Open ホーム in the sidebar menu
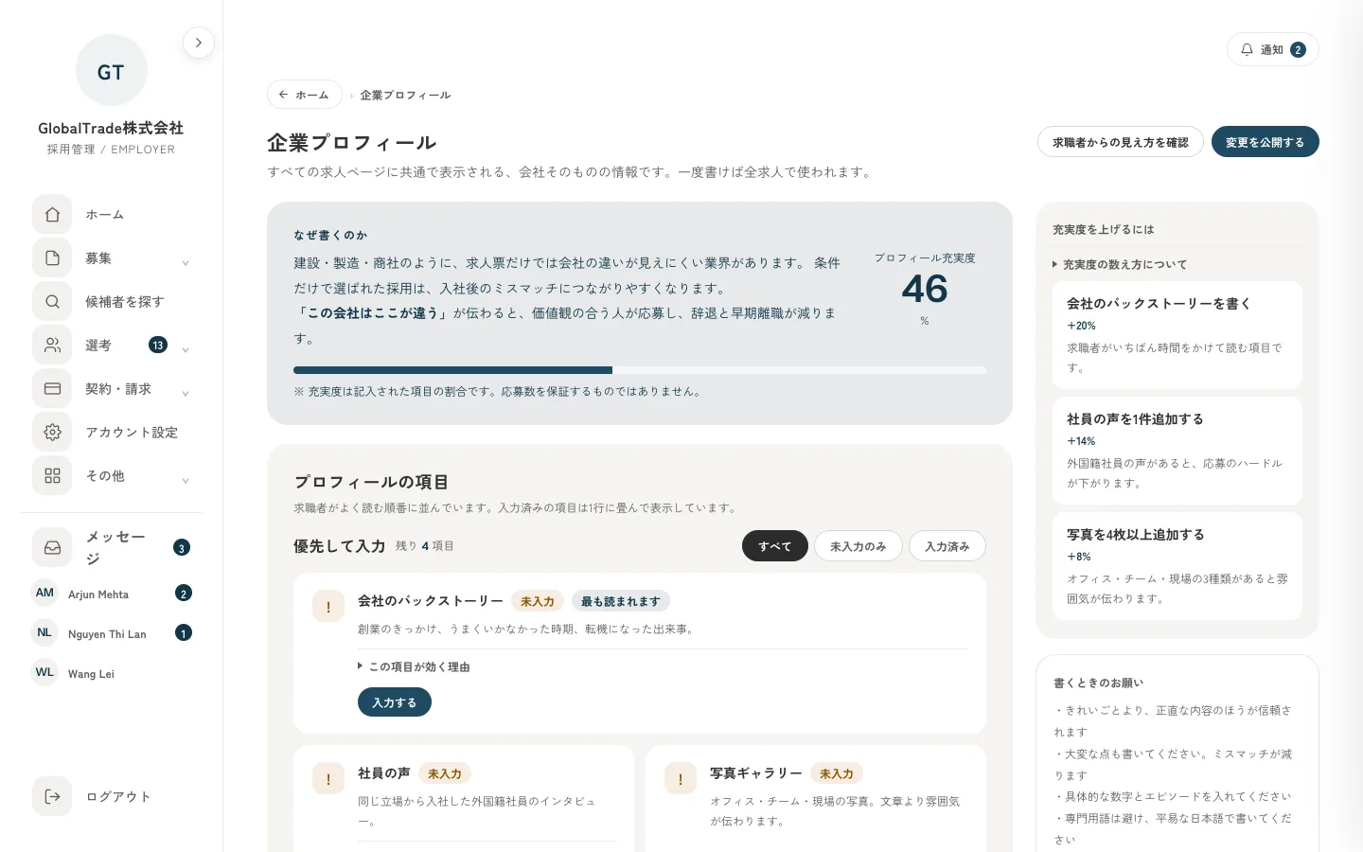The height and width of the screenshot is (852, 1363). pyautogui.click(x=111, y=215)
